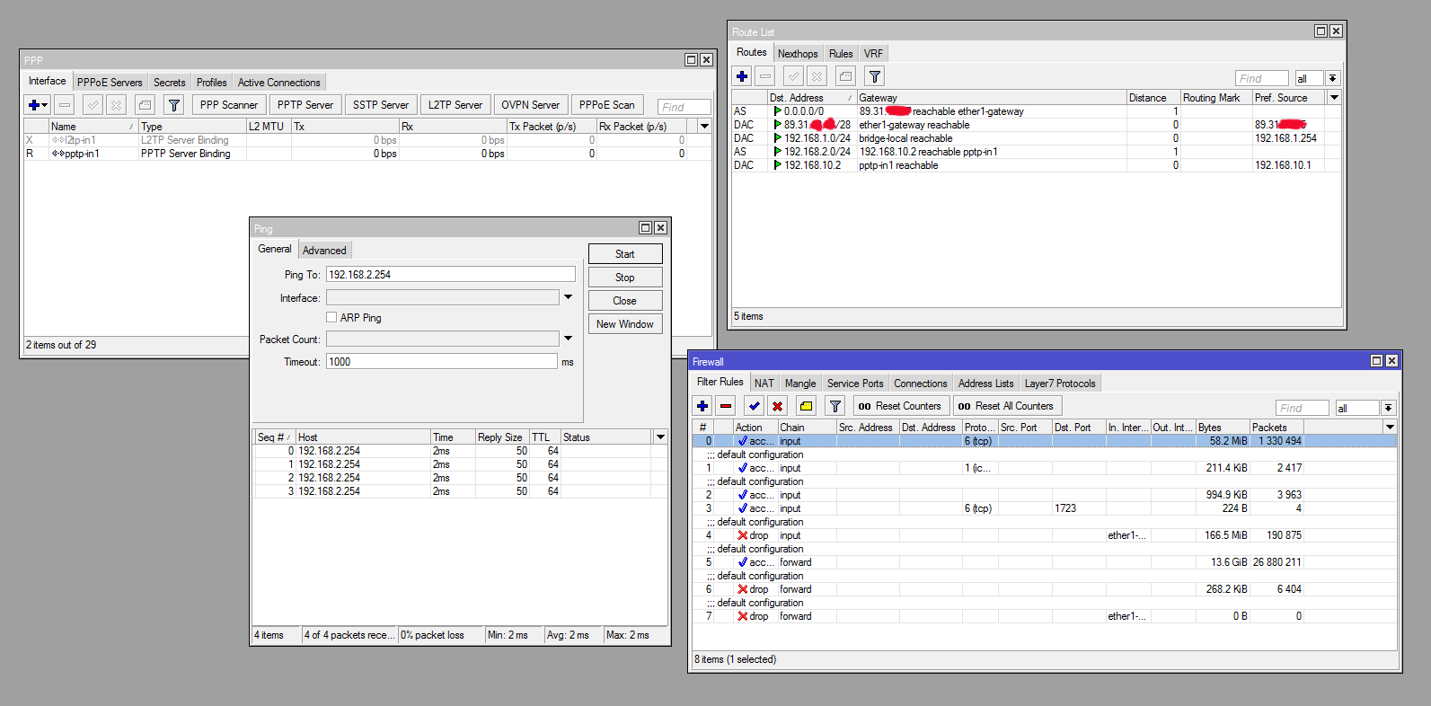Click pptp-in1 interface icon in PPP list
1431x706 pixels.
point(57,154)
